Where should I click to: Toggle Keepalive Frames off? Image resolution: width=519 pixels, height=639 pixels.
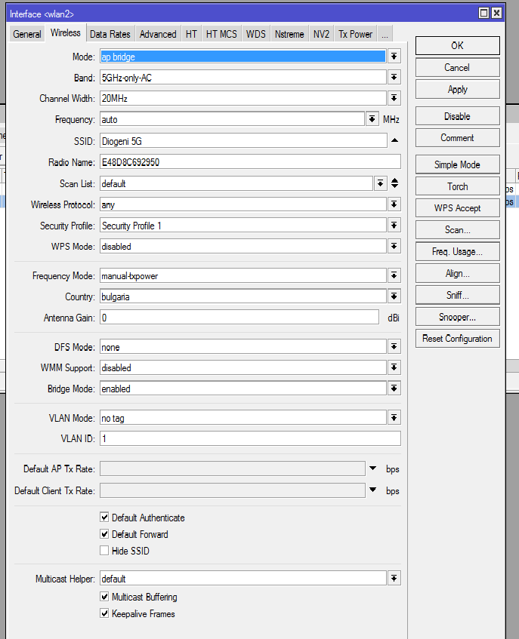[x=104, y=613]
